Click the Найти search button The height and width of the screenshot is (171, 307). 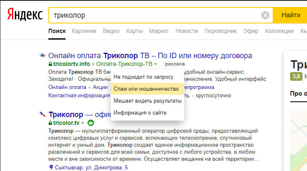click(290, 15)
